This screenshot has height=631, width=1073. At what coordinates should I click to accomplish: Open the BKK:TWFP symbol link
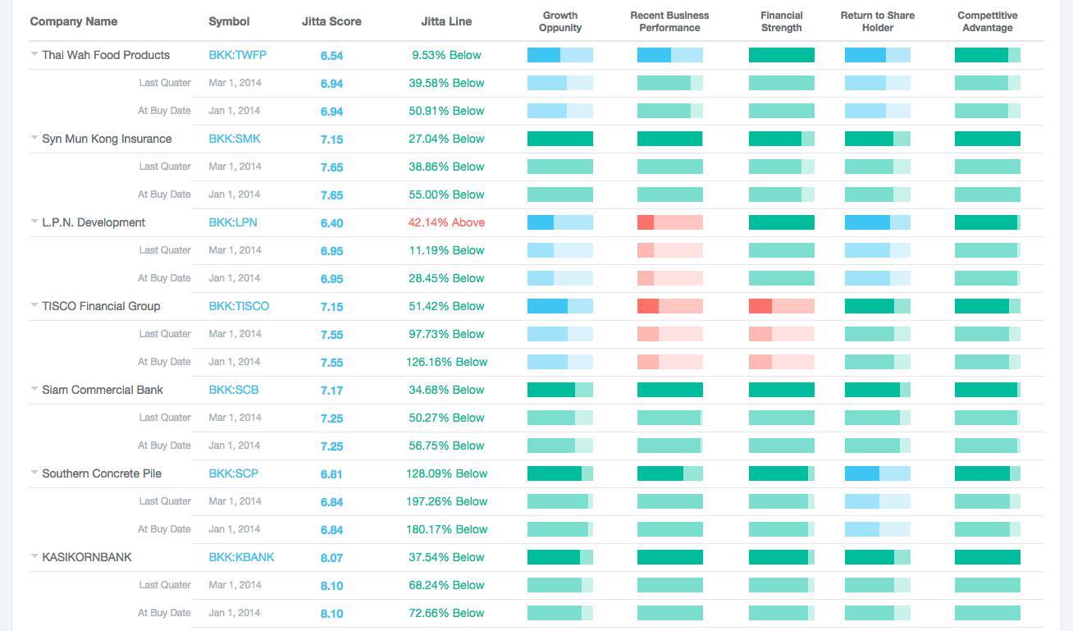[237, 55]
